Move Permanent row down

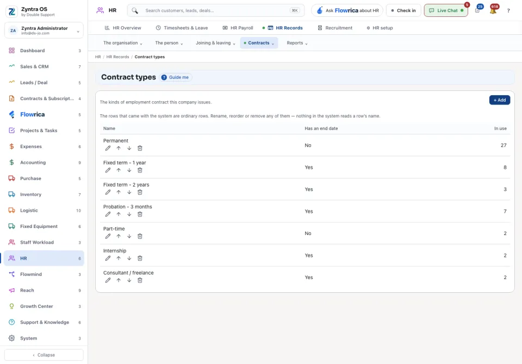(129, 148)
